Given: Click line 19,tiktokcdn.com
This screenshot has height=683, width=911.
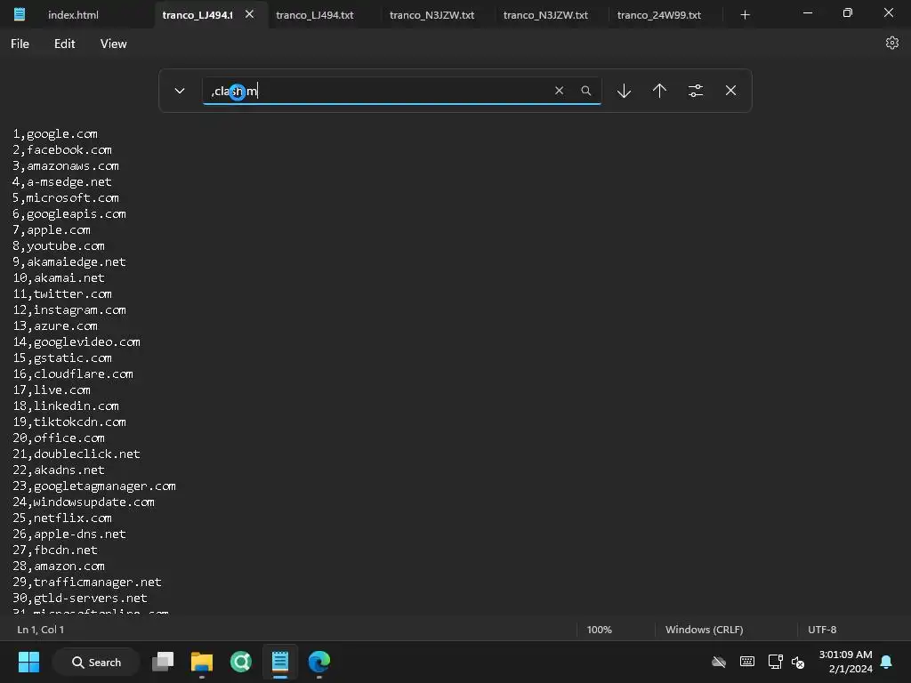Looking at the screenshot, I should (x=69, y=422).
